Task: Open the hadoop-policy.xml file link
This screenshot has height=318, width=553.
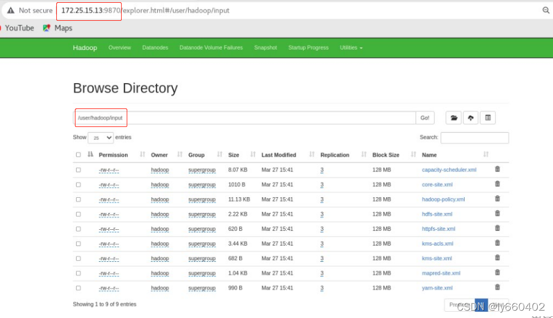Action: pos(443,199)
